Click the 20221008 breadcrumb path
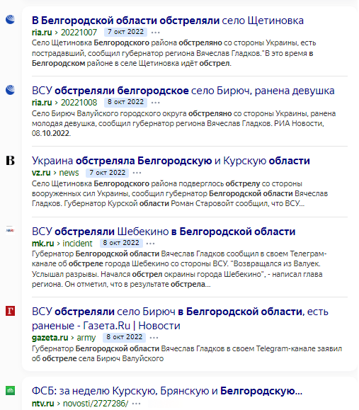This screenshot has width=359, height=410. (x=79, y=103)
